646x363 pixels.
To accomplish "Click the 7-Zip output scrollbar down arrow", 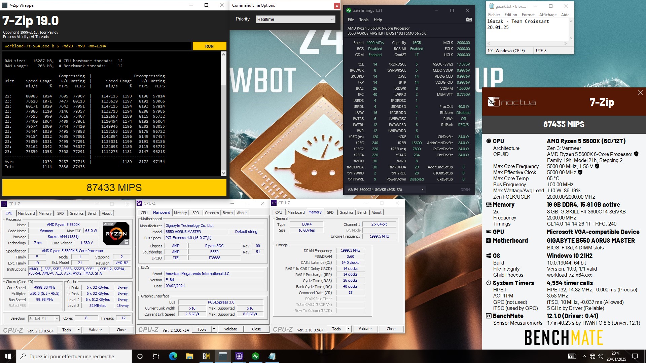I will click(223, 173).
